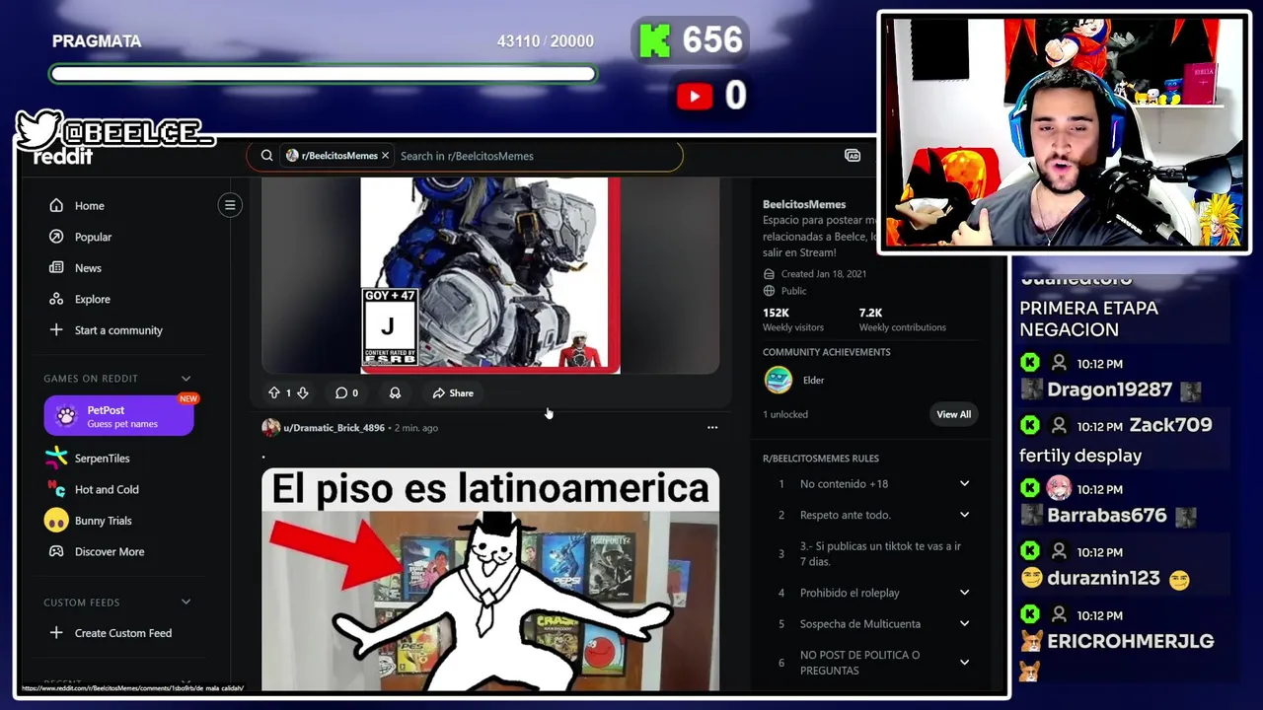The width and height of the screenshot is (1263, 710).
Task: Click the Elder achievement badge
Action: [779, 380]
